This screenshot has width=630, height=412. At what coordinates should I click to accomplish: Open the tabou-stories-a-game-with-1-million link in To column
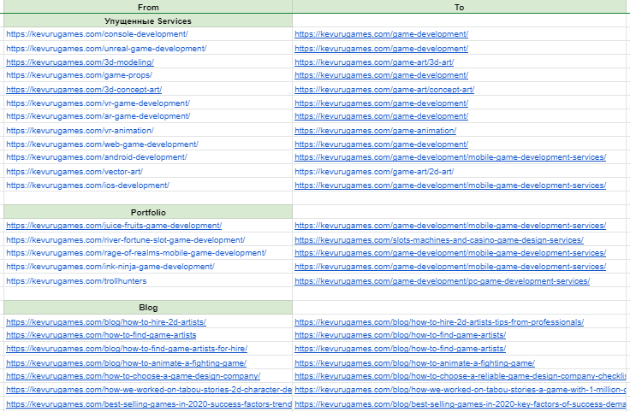461,390
